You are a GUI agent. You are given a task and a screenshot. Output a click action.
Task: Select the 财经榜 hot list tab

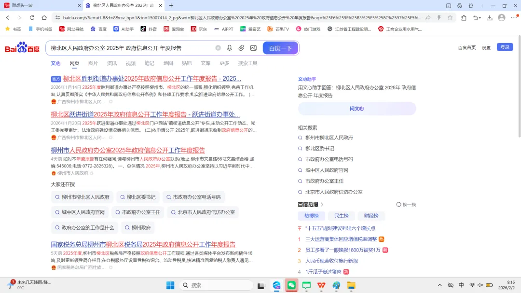coord(371,216)
